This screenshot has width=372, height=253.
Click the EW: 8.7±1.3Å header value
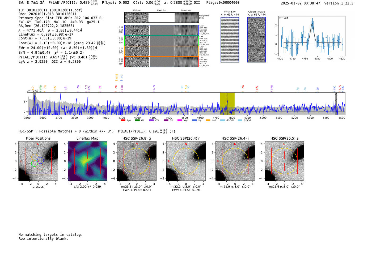pyautogui.click(x=32, y=3)
